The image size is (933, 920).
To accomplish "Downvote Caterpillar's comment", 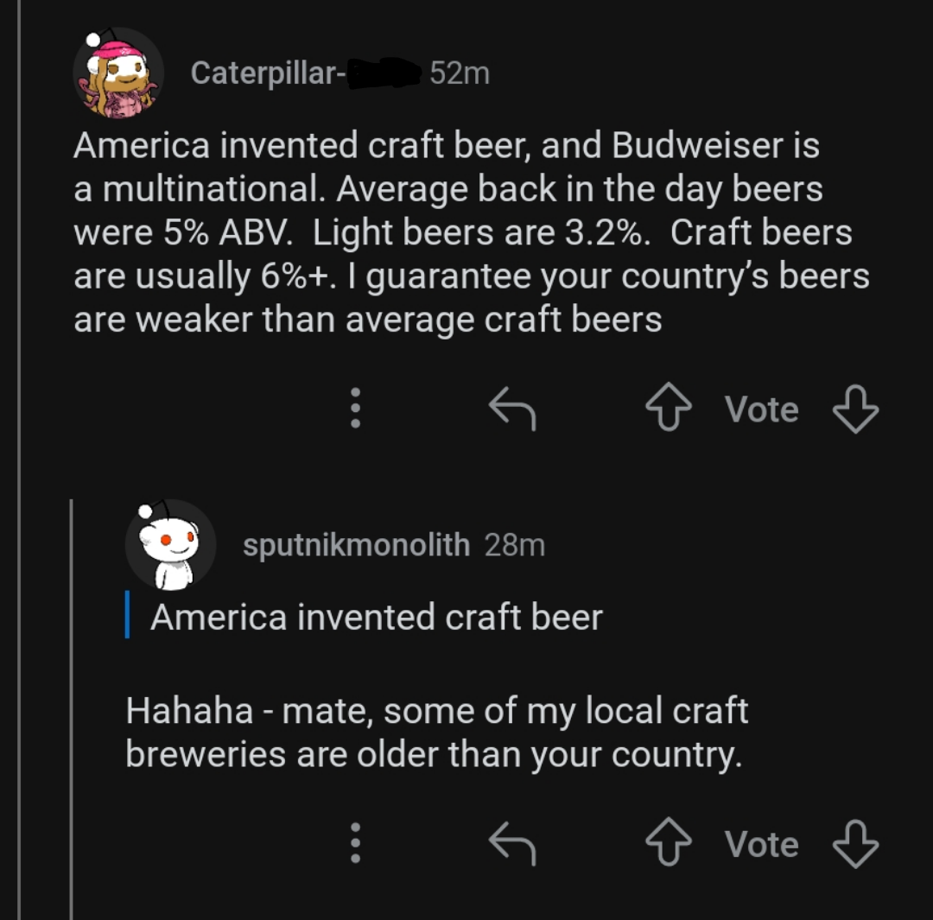I will point(854,409).
